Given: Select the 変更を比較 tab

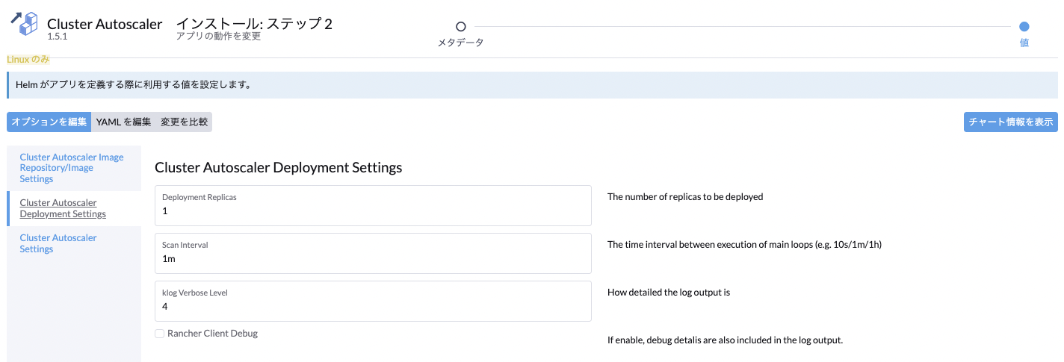Looking at the screenshot, I should pyautogui.click(x=184, y=122).
